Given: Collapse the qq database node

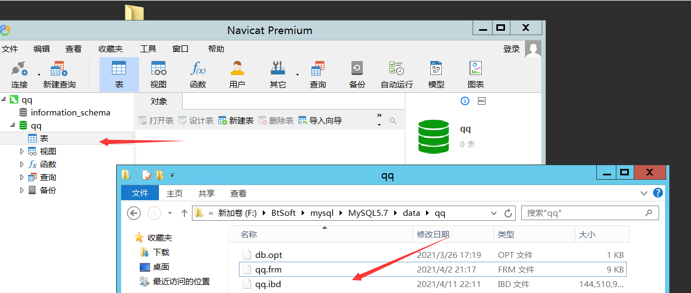Looking at the screenshot, I should pyautogui.click(x=12, y=125).
